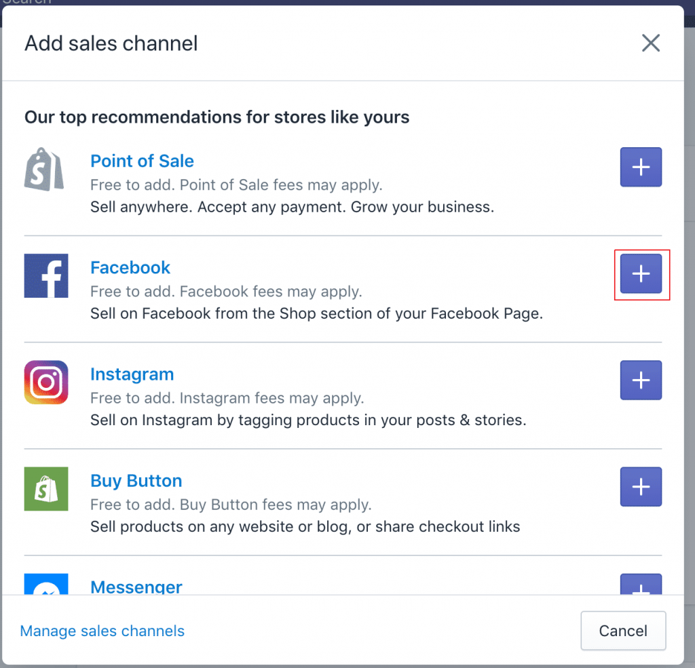The image size is (695, 668).
Task: Click the Facebook channel description text
Action: [316, 315]
